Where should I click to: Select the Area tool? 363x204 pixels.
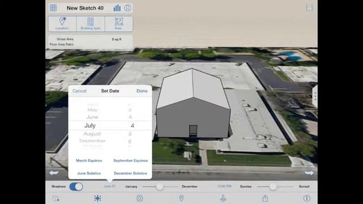coord(119,24)
